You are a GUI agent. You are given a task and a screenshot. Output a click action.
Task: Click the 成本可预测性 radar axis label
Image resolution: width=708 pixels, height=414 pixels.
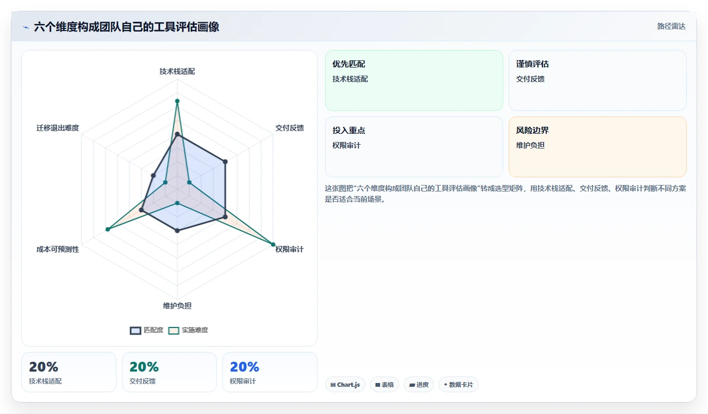coord(58,249)
